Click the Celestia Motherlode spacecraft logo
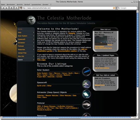 point(31,20)
